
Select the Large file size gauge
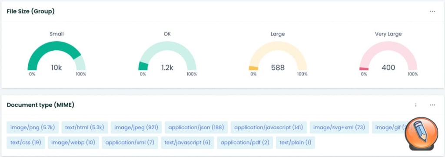(x=278, y=56)
